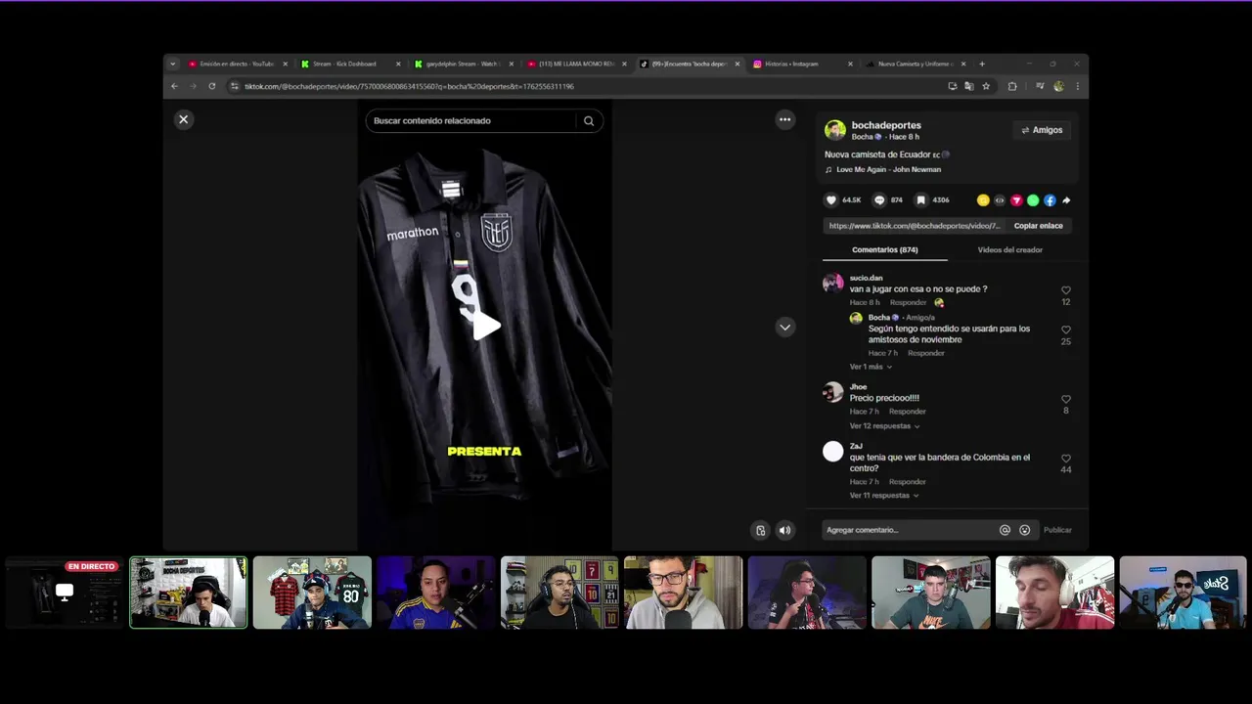Bookmark page with star icon
The height and width of the screenshot is (704, 1252).
(986, 87)
